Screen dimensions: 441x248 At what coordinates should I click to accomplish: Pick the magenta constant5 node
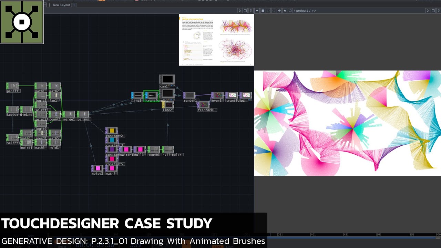(x=111, y=159)
